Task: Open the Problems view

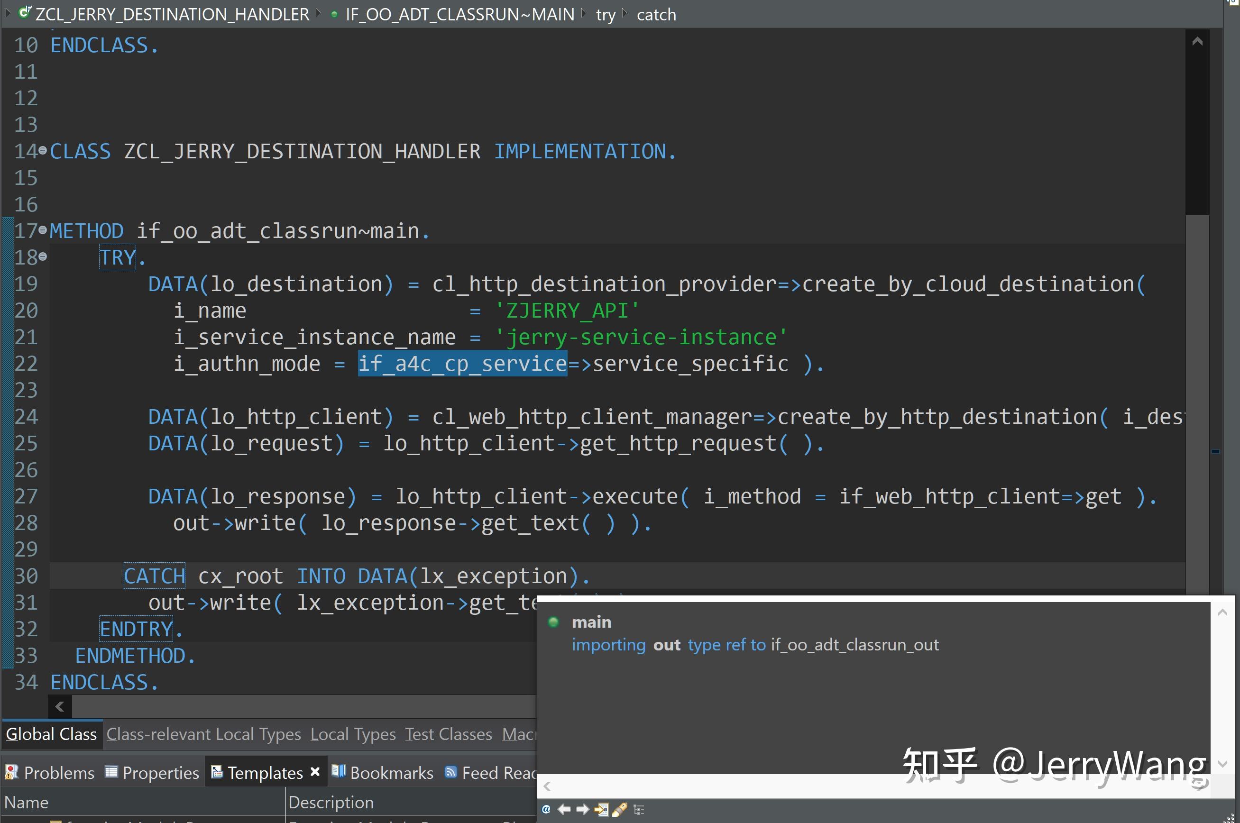Action: click(x=58, y=772)
